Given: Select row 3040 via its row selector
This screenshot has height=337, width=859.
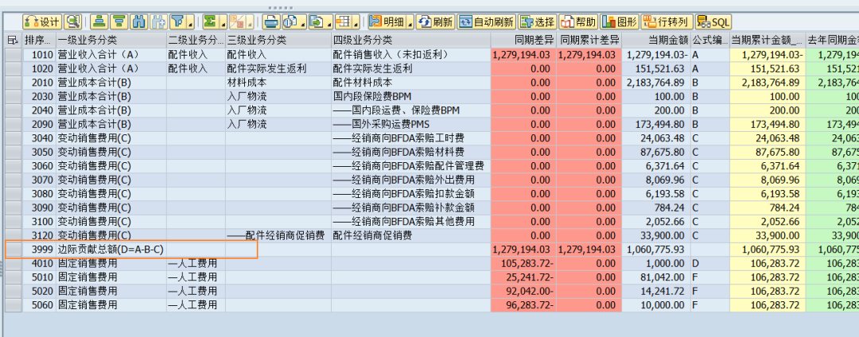Looking at the screenshot, I should [x=14, y=138].
